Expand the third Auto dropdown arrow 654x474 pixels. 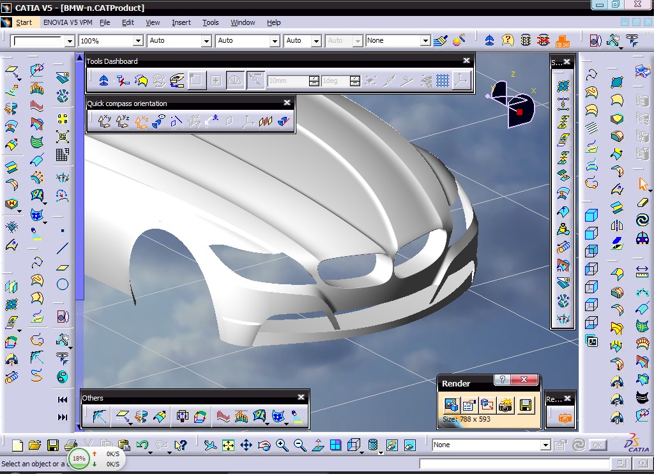316,41
